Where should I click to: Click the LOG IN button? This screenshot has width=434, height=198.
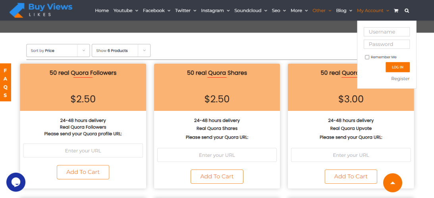point(397,67)
